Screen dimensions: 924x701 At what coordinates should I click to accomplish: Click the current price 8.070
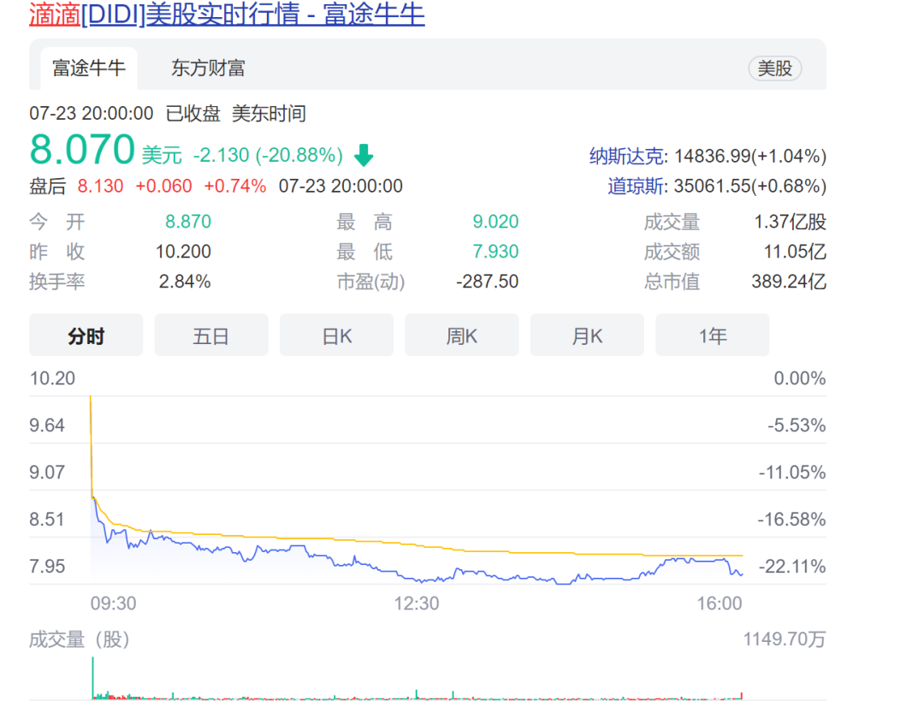tap(82, 149)
